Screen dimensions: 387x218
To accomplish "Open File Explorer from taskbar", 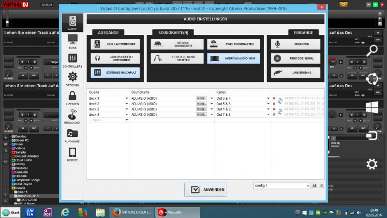I will (100, 212).
